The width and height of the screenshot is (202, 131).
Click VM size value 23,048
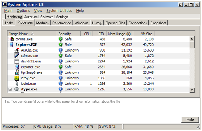pos(148,72)
